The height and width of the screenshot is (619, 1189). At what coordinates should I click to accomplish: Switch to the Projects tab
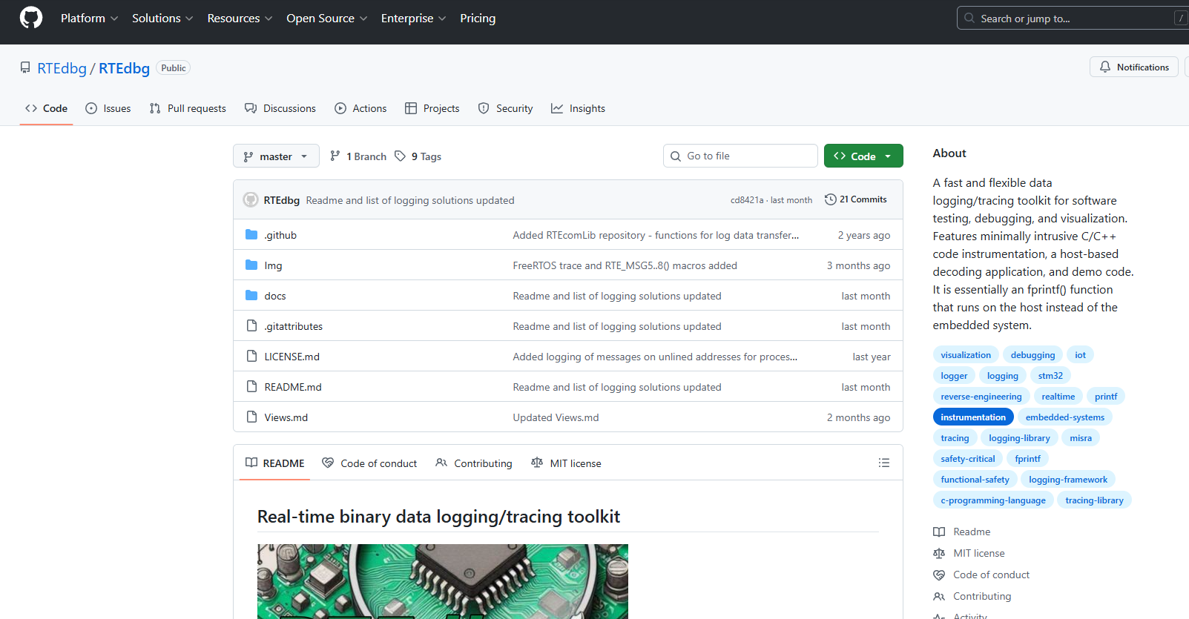tap(432, 108)
